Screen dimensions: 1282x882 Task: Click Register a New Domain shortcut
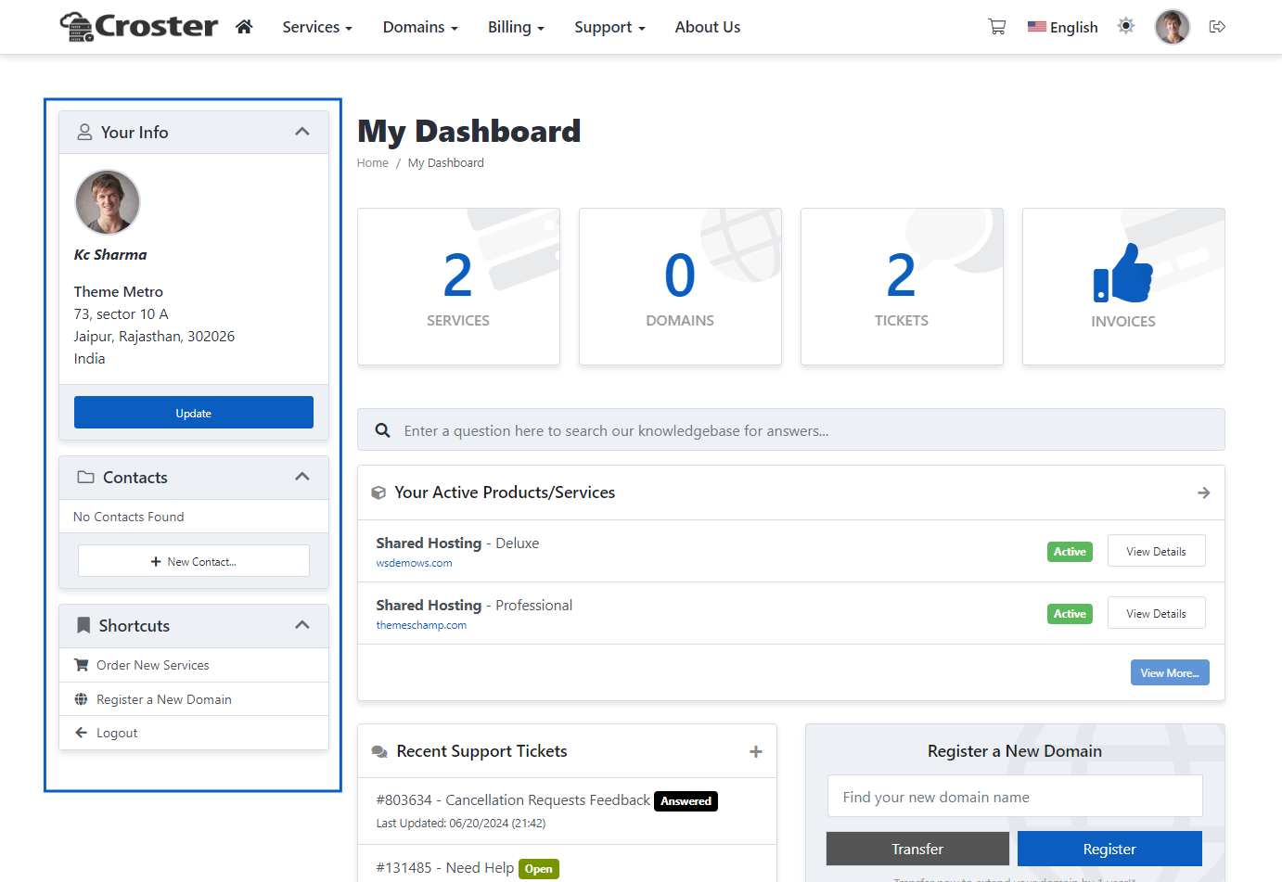pyautogui.click(x=163, y=699)
